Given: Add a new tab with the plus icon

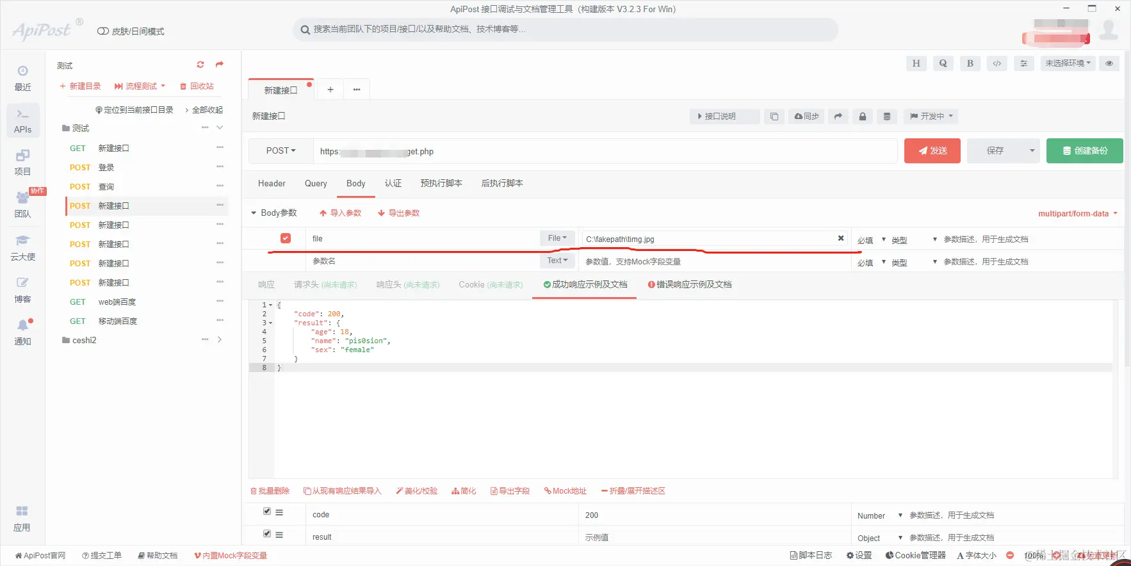Looking at the screenshot, I should [330, 90].
